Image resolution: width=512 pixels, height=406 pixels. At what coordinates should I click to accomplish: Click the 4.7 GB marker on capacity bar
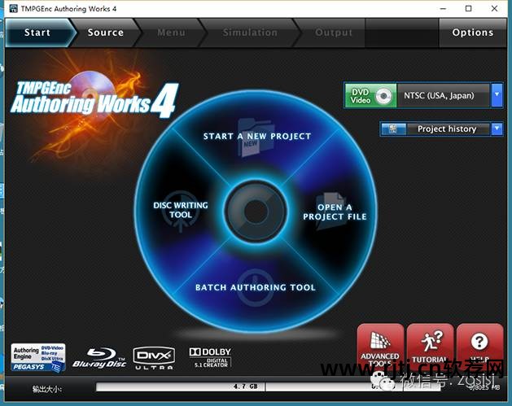246,386
